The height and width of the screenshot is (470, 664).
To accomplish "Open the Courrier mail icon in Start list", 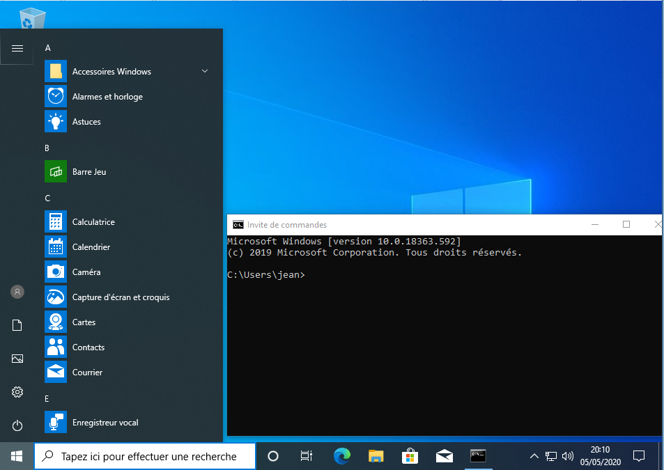I will pos(56,372).
